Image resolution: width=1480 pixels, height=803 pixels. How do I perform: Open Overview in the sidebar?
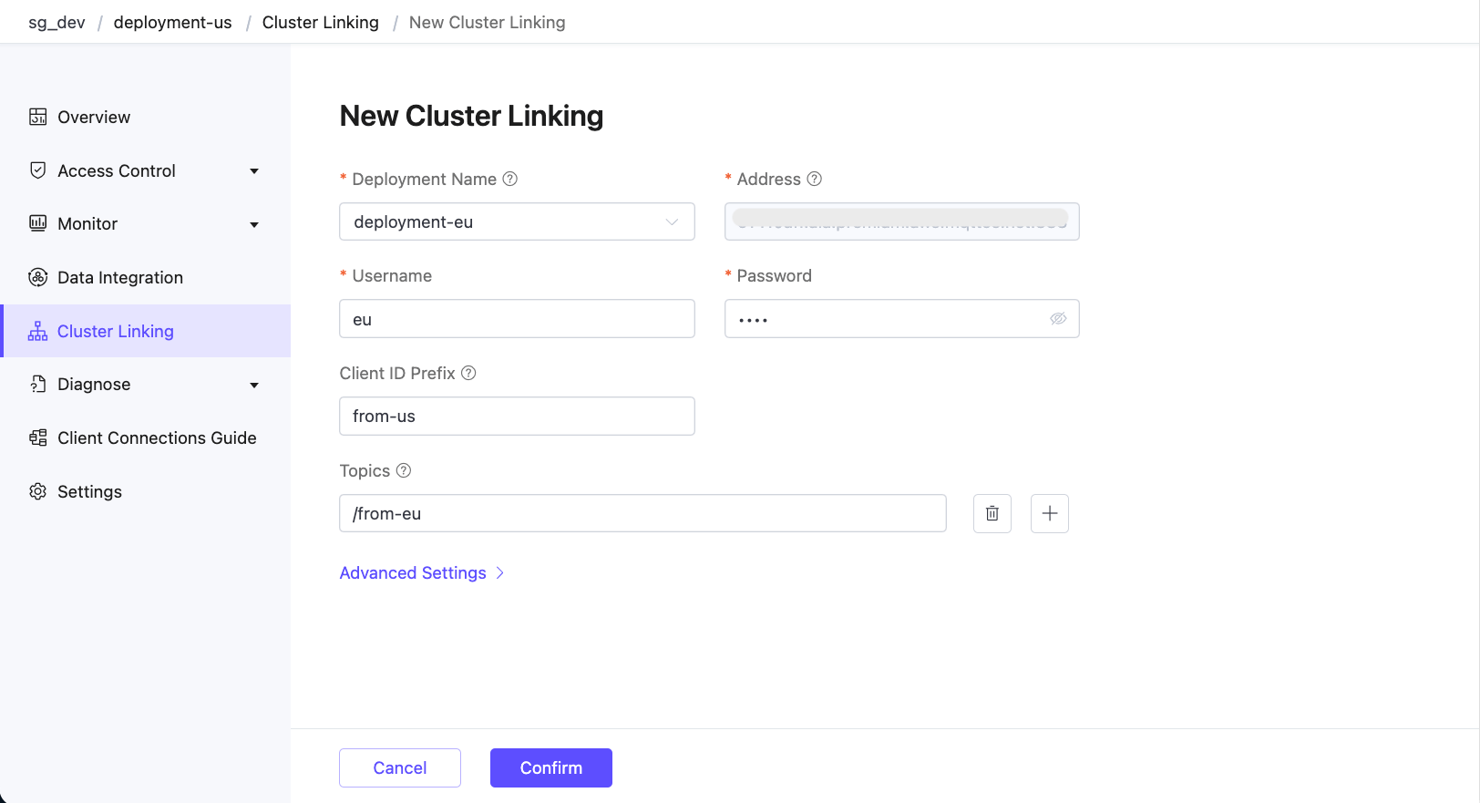point(146,117)
